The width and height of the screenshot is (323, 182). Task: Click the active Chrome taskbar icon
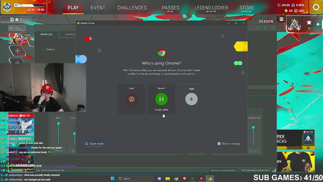coord(210,178)
